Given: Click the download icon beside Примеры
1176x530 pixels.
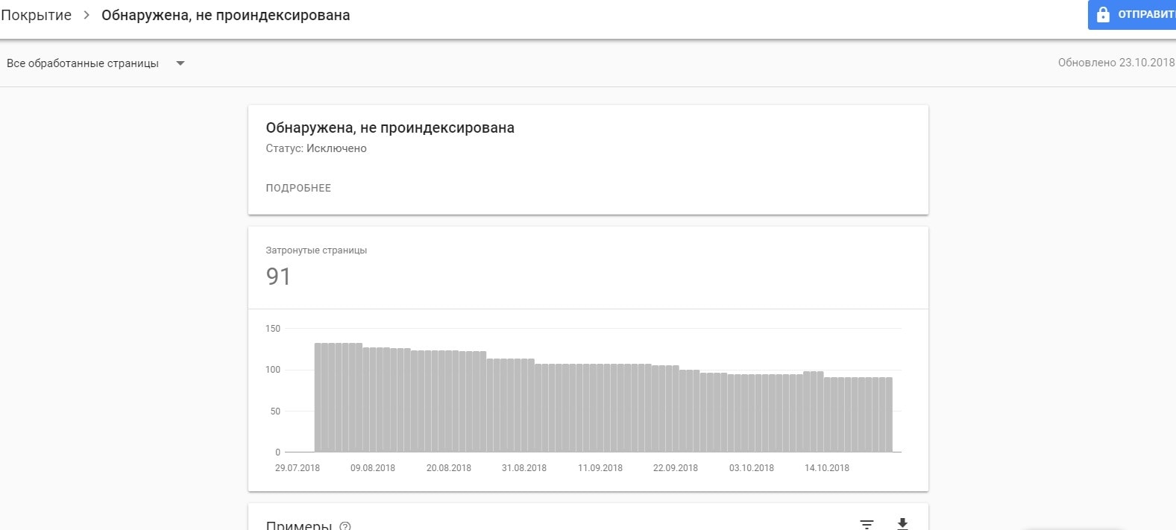Looking at the screenshot, I should (x=902, y=524).
